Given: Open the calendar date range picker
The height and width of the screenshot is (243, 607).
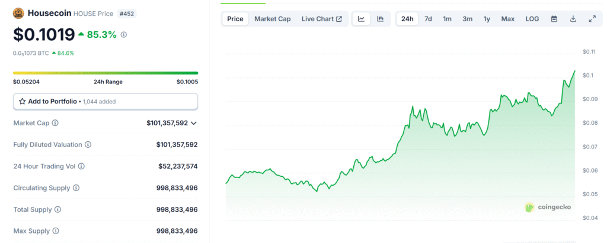Looking at the screenshot, I should point(554,19).
